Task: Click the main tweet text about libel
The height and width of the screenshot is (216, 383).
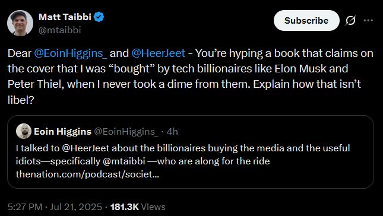Action: 191,77
